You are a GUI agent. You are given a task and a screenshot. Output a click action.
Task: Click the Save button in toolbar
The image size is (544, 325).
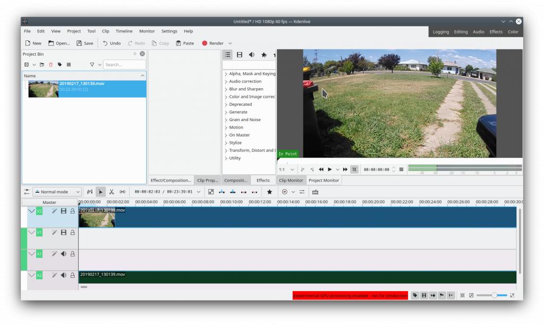[84, 43]
